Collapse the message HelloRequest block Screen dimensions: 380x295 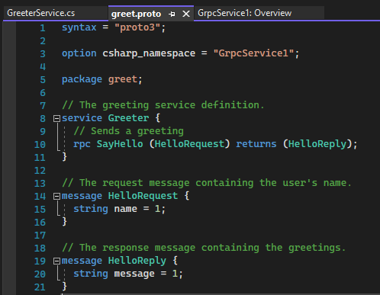pyautogui.click(x=56, y=196)
